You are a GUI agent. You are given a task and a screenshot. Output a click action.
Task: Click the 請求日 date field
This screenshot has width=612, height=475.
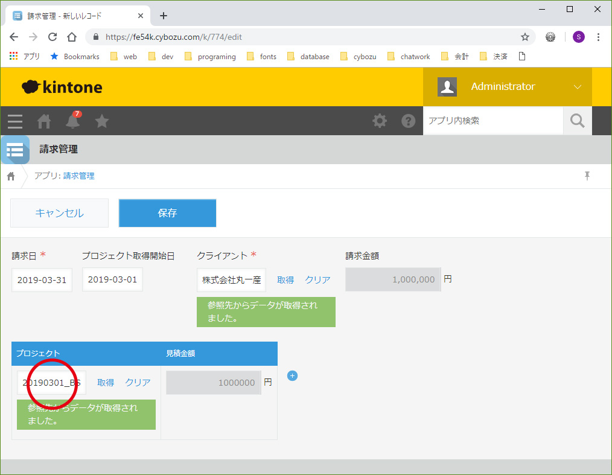click(42, 280)
